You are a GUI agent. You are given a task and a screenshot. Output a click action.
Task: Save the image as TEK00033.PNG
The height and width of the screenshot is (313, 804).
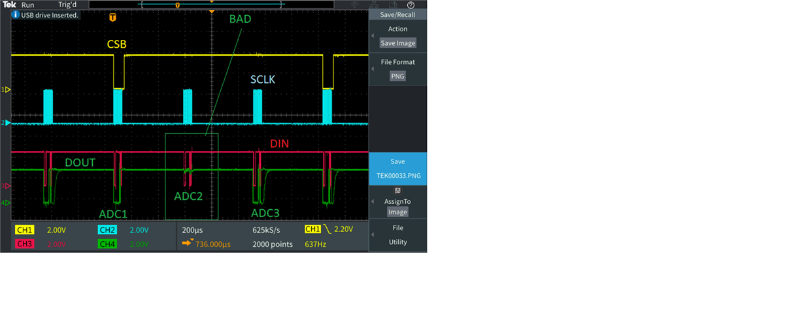tap(397, 169)
